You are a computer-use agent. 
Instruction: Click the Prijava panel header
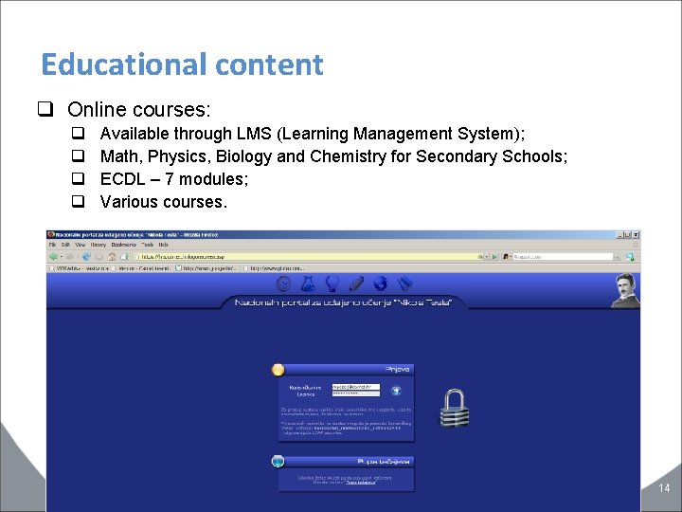click(x=347, y=369)
